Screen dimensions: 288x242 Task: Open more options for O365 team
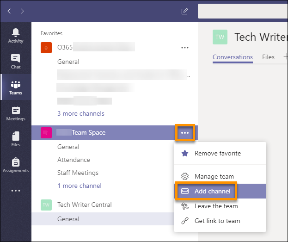coord(185,47)
